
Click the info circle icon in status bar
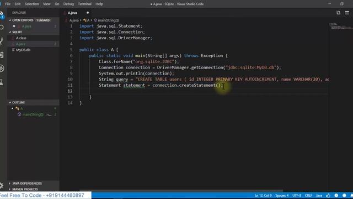(336, 195)
